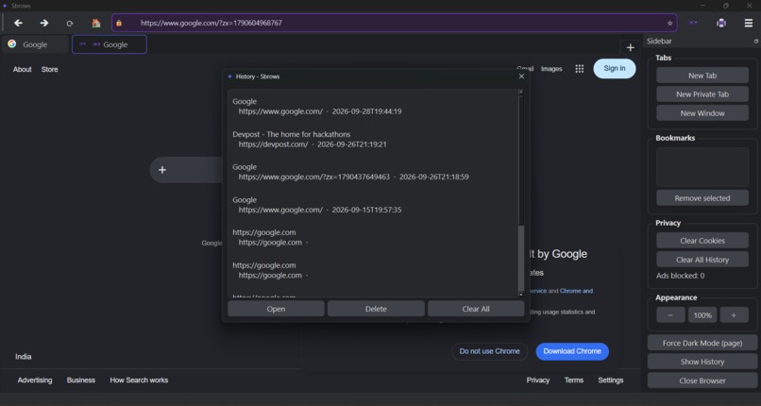Open the Privacy footer link
The width and height of the screenshot is (761, 406).
pos(538,381)
